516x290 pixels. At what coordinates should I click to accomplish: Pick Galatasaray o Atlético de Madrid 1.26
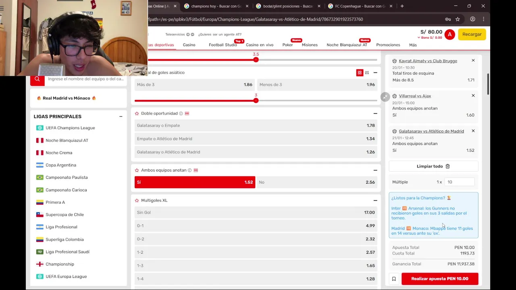point(256,152)
